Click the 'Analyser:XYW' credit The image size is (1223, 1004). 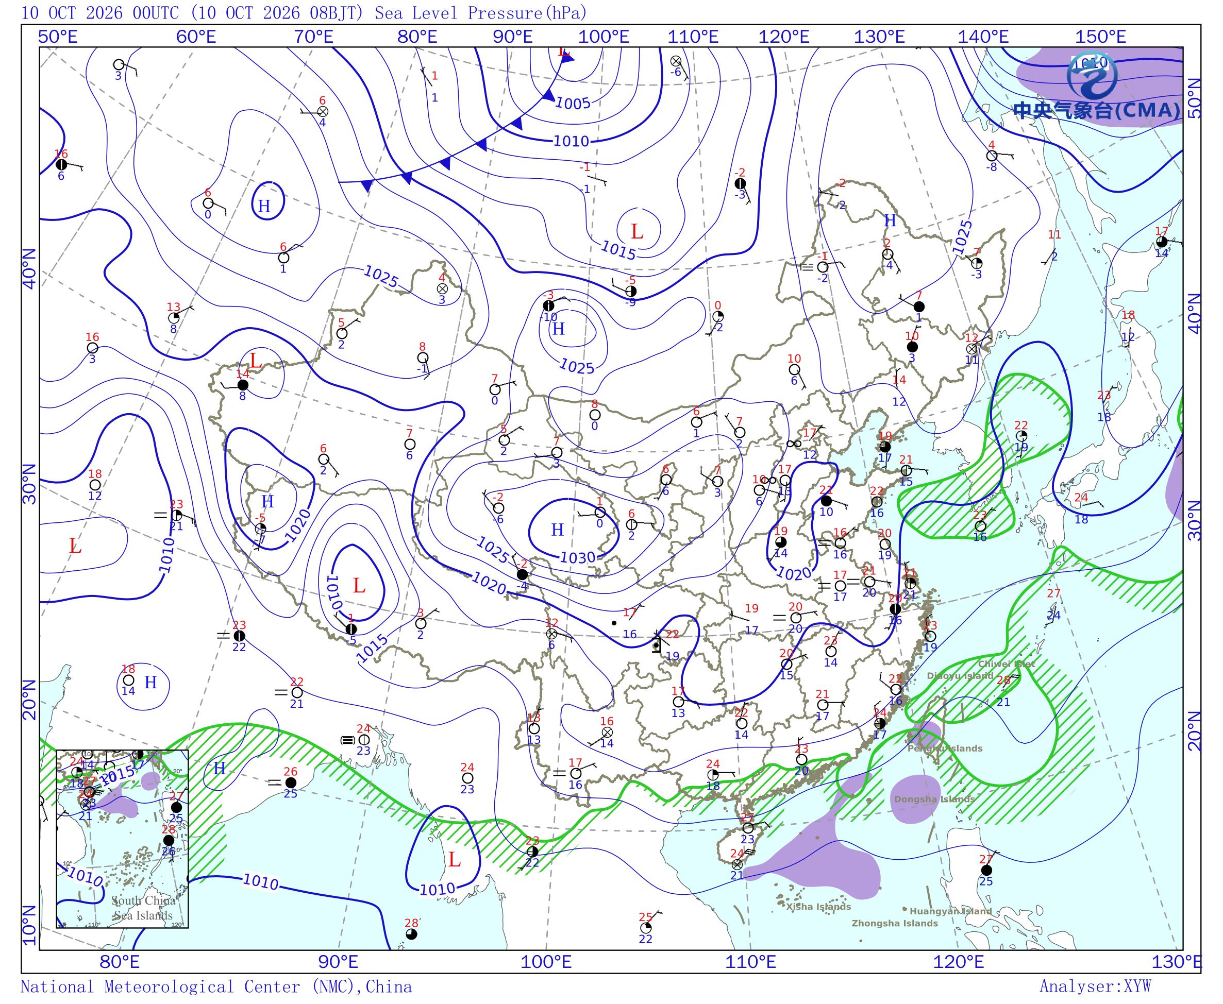coord(1095,986)
